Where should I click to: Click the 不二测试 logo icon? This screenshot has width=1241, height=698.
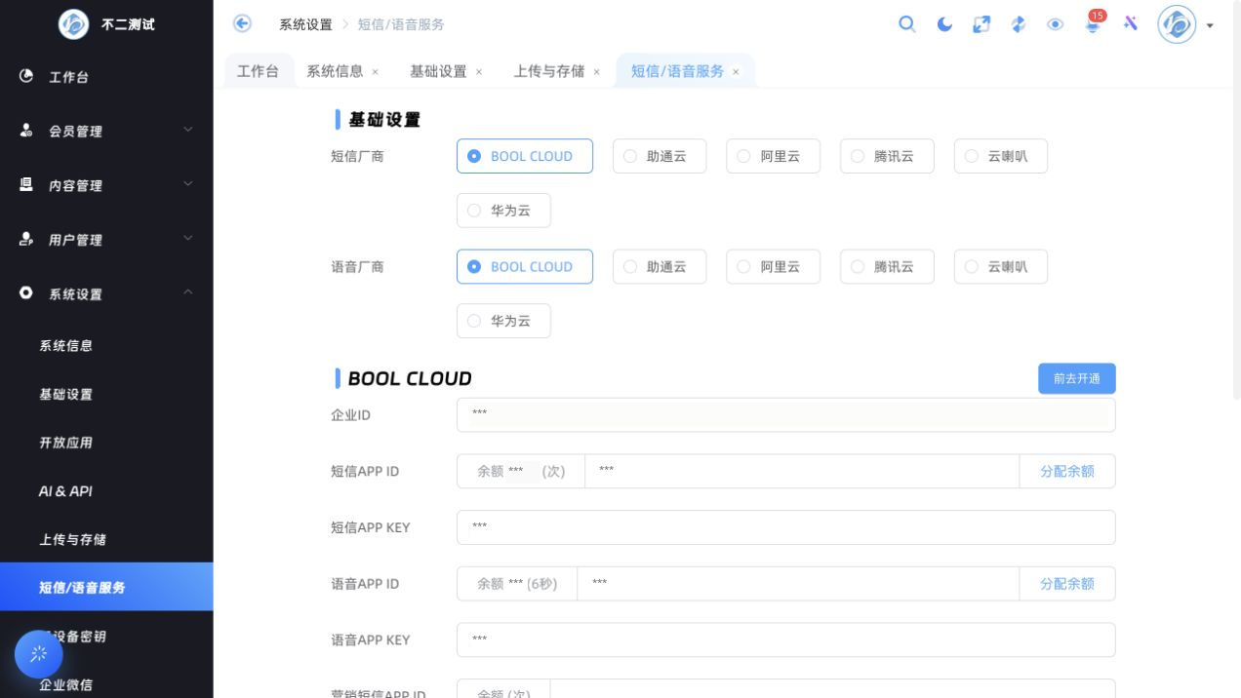coord(73,24)
